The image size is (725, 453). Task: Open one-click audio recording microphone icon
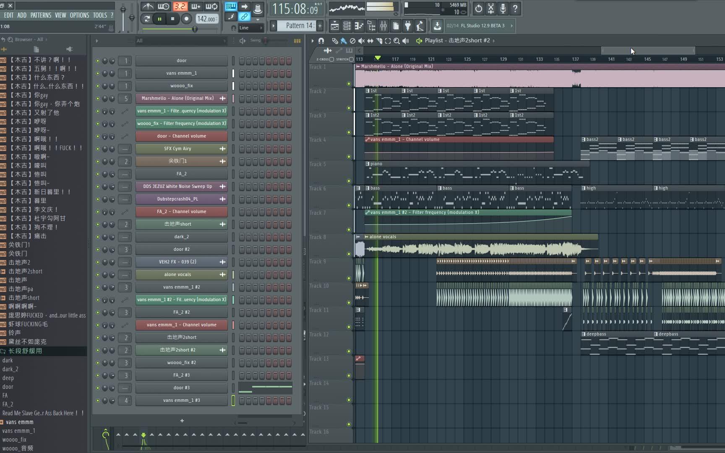point(503,8)
